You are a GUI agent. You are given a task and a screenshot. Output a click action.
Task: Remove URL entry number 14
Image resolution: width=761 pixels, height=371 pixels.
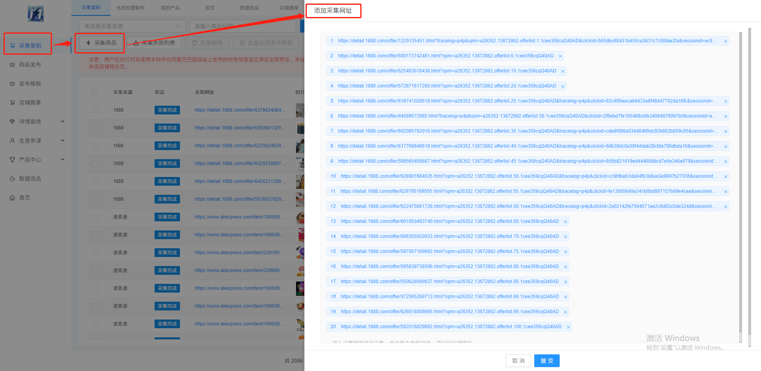coord(565,237)
